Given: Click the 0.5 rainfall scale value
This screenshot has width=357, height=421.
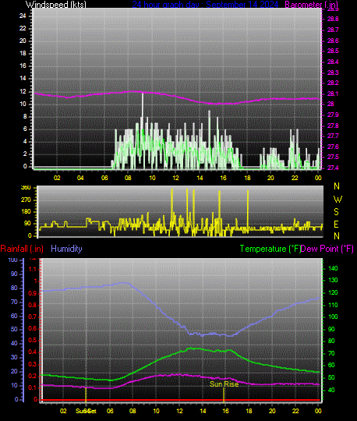Looking at the screenshot, I should click(33, 340).
